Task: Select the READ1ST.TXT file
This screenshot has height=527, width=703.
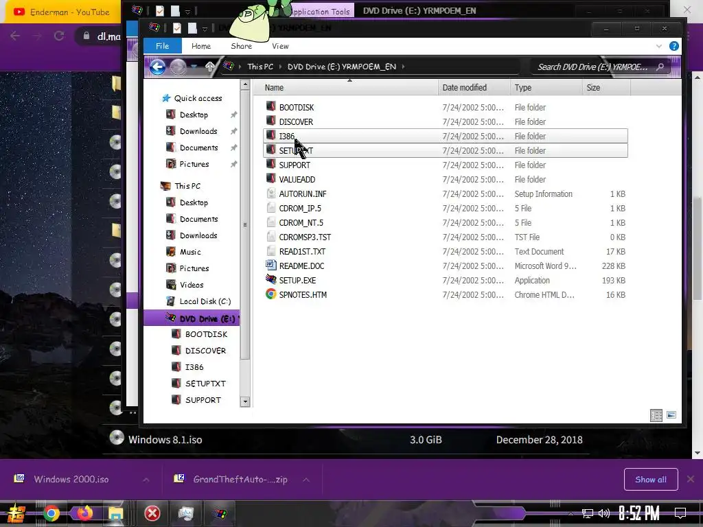Action: [x=302, y=251]
